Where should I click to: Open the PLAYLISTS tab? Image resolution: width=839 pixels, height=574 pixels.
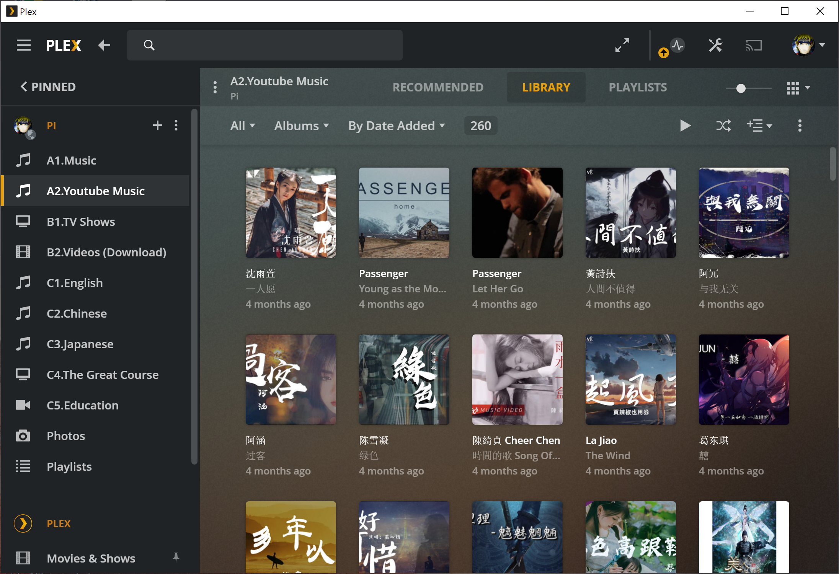pyautogui.click(x=638, y=87)
